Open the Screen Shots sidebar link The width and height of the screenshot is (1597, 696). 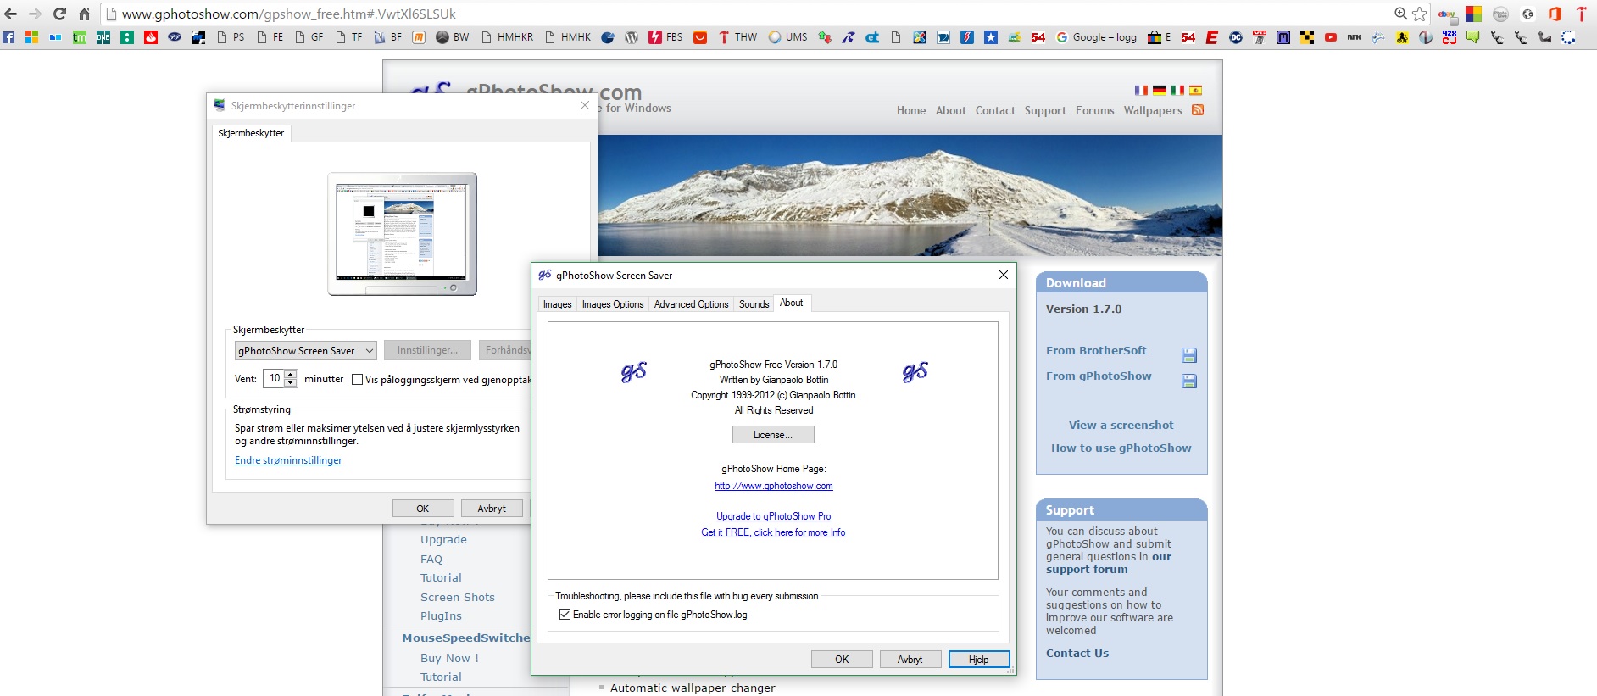(458, 598)
